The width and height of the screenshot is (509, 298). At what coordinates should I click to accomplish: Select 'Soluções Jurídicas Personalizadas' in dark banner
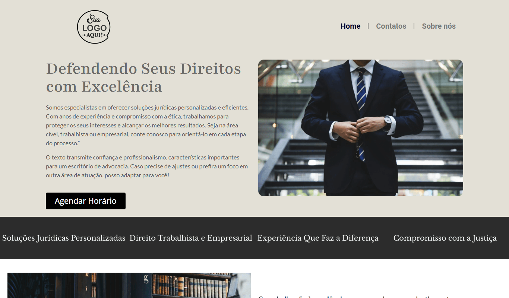64,238
